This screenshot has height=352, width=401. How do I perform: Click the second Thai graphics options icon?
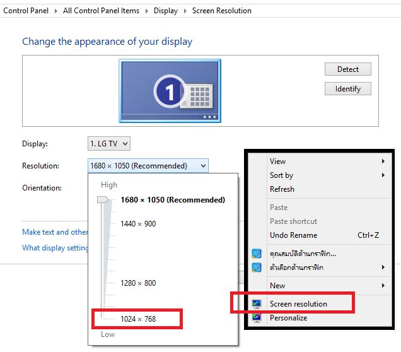(257, 267)
